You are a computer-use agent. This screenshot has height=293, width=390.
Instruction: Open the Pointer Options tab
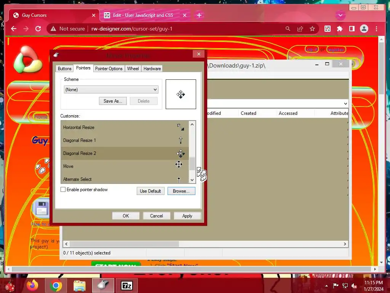(109, 69)
